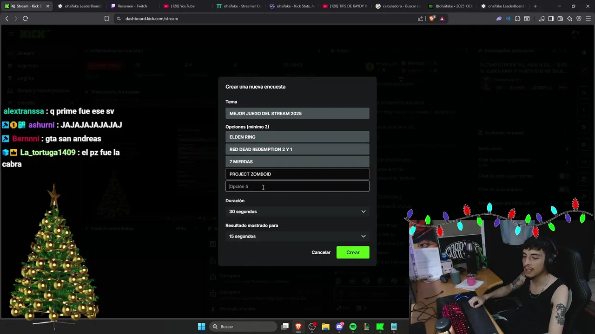Close the Stream - Kick tab
This screenshot has height=334, width=595.
tap(47, 6)
